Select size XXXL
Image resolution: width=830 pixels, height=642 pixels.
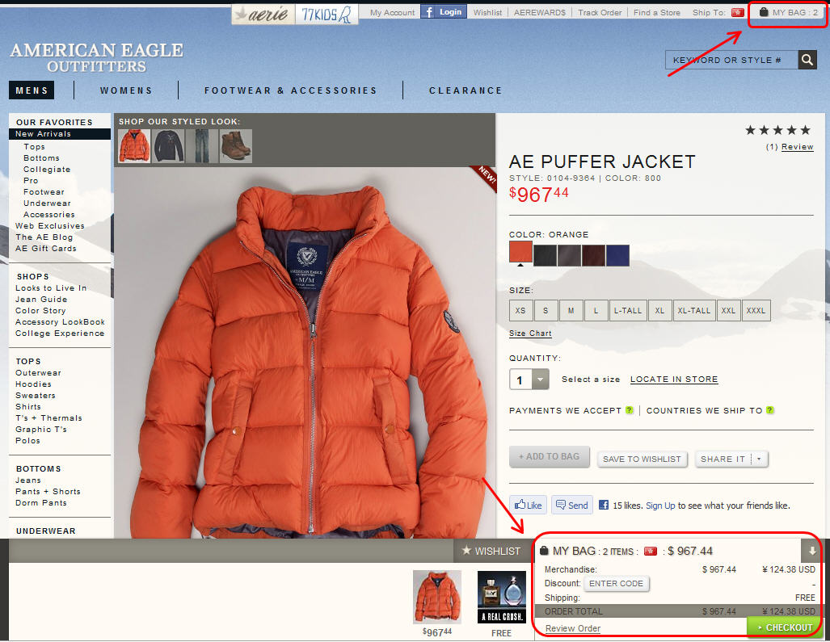point(756,310)
